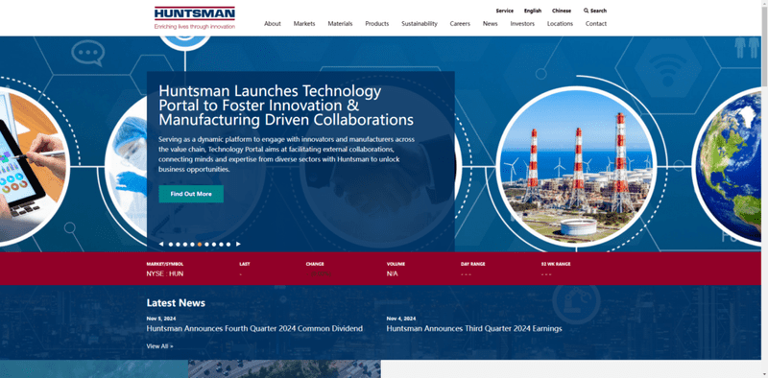Select the eighth carousel slide dot
The image size is (768, 378).
[x=221, y=244]
